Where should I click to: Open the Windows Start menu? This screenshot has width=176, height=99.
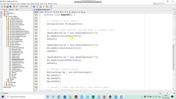(3, 97)
